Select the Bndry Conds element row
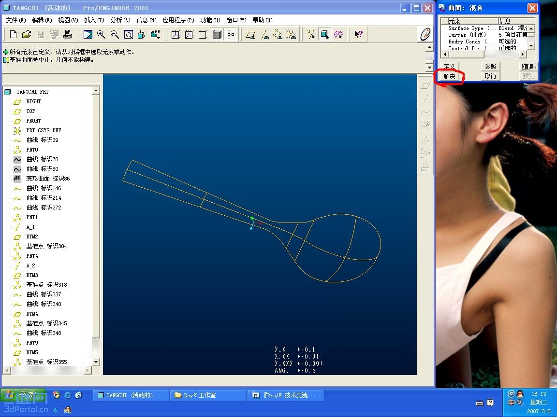This screenshot has height=417, width=557. (484, 42)
